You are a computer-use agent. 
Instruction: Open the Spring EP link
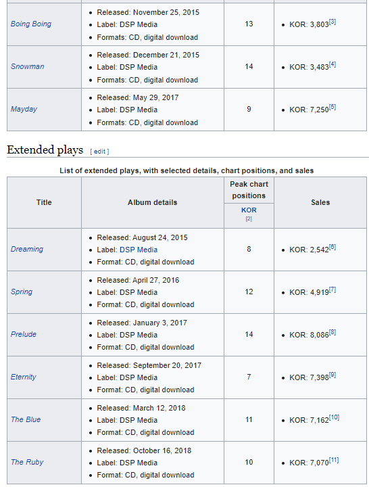coord(22,292)
